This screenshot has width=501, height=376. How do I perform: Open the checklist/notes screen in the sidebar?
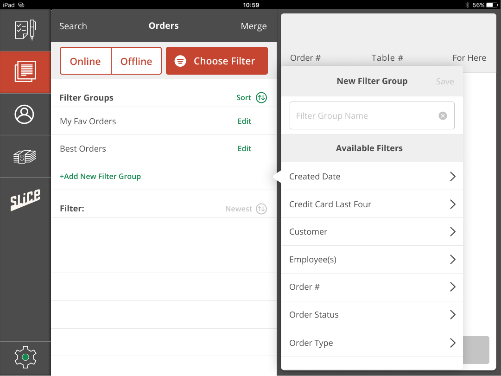25,30
